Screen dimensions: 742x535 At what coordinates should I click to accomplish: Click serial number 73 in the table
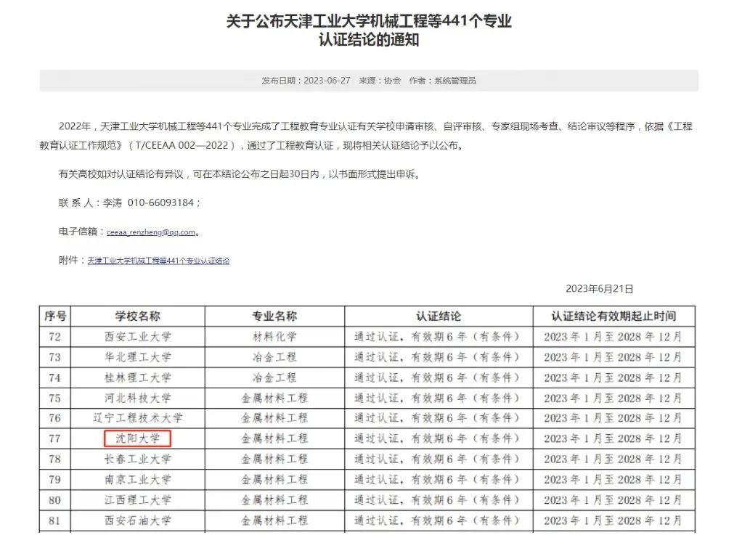[x=55, y=357]
